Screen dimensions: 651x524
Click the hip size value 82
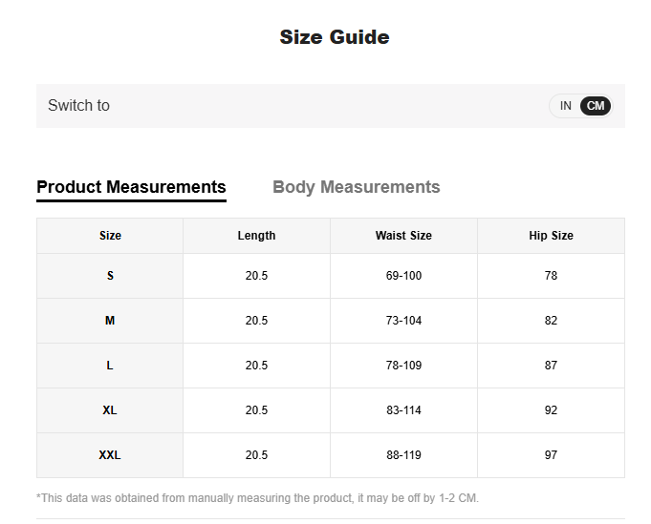point(551,321)
